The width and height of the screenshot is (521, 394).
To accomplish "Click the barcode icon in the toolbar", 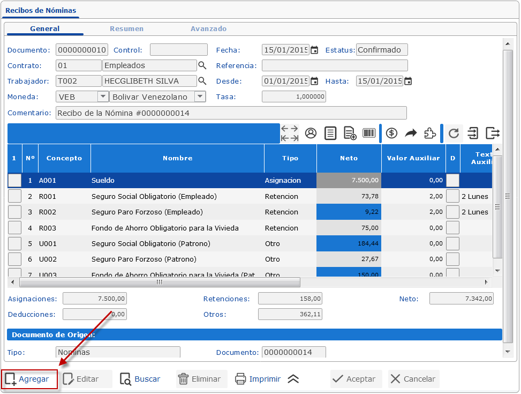I will [369, 133].
